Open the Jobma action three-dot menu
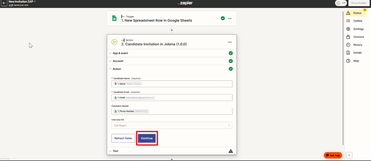Image resolution: width=371 pixels, height=161 pixels. pos(230,42)
